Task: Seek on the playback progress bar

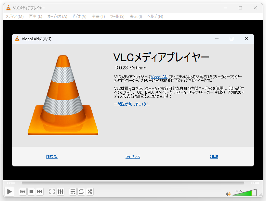Action: pyautogui.click(x=133, y=183)
